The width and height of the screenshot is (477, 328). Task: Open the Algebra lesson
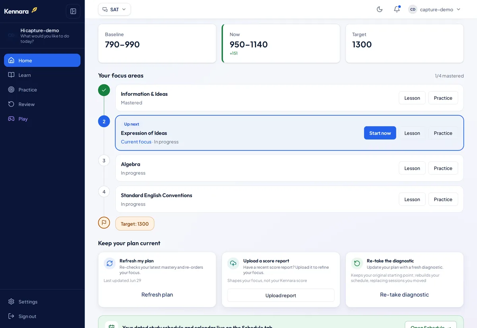pos(412,168)
